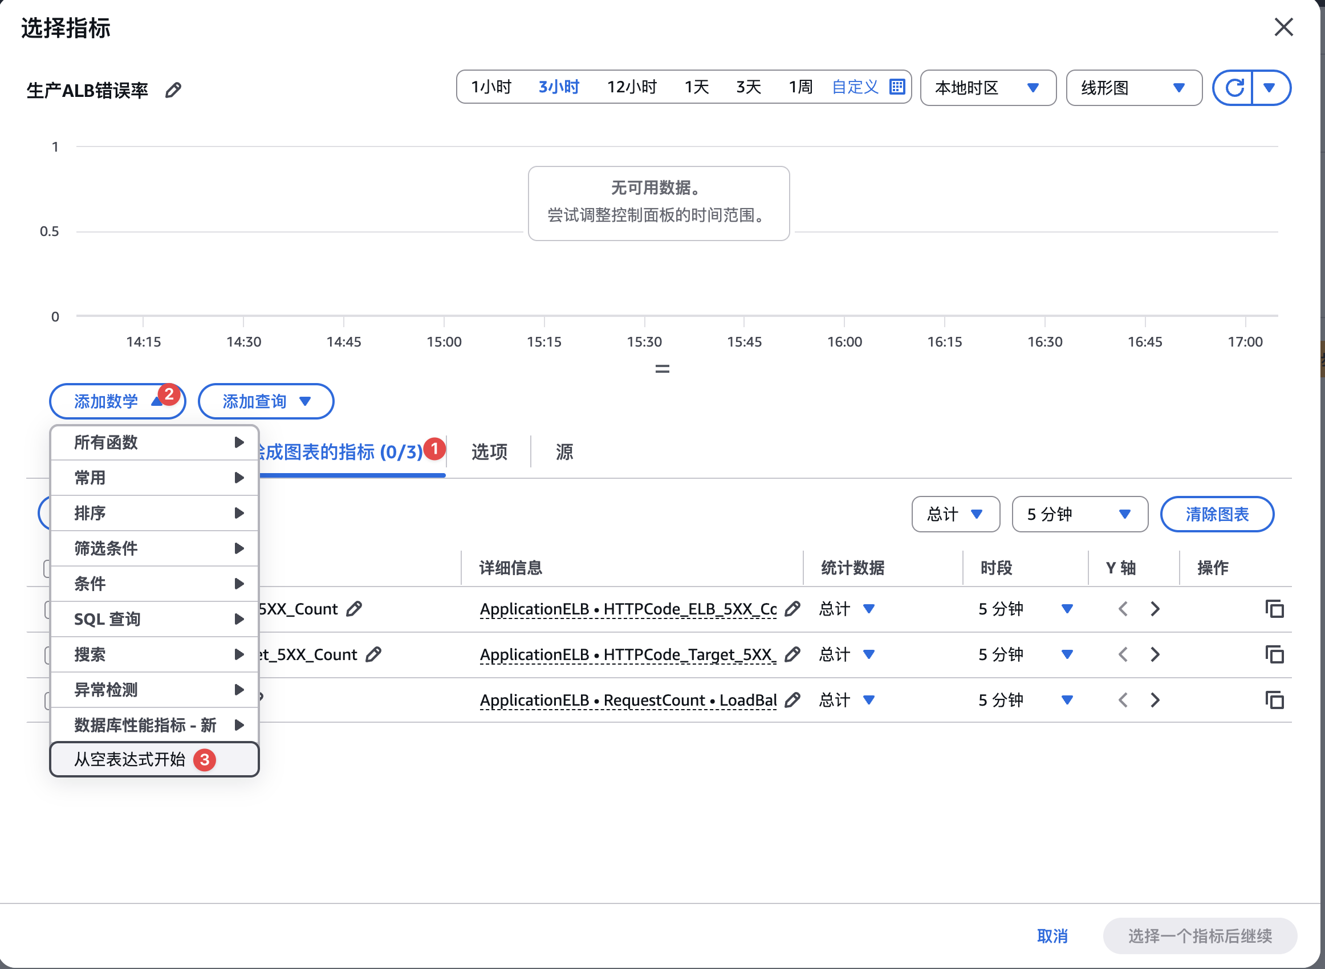Move RequestCount Y axis to left
Image resolution: width=1325 pixels, height=969 pixels.
point(1123,700)
